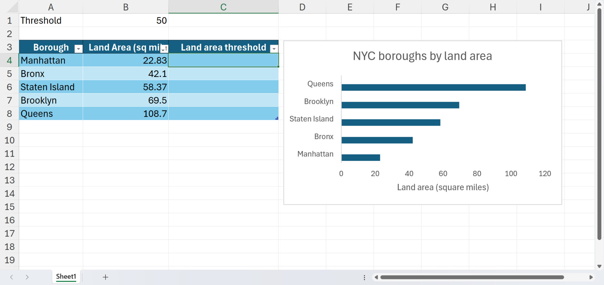Screen dimensions: 604x285
Task: Open the Borough column filter dropdown
Action: point(78,49)
